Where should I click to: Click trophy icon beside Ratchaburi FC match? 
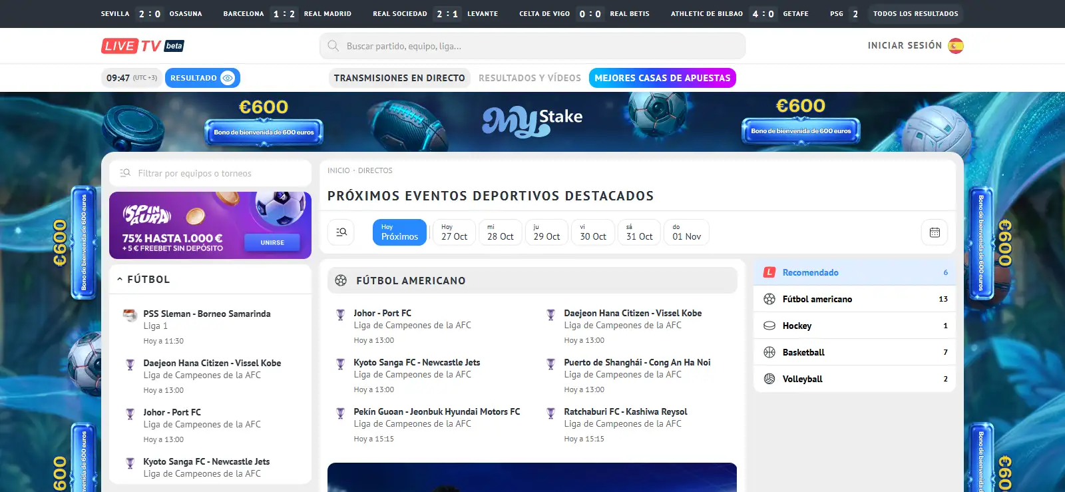[550, 413]
